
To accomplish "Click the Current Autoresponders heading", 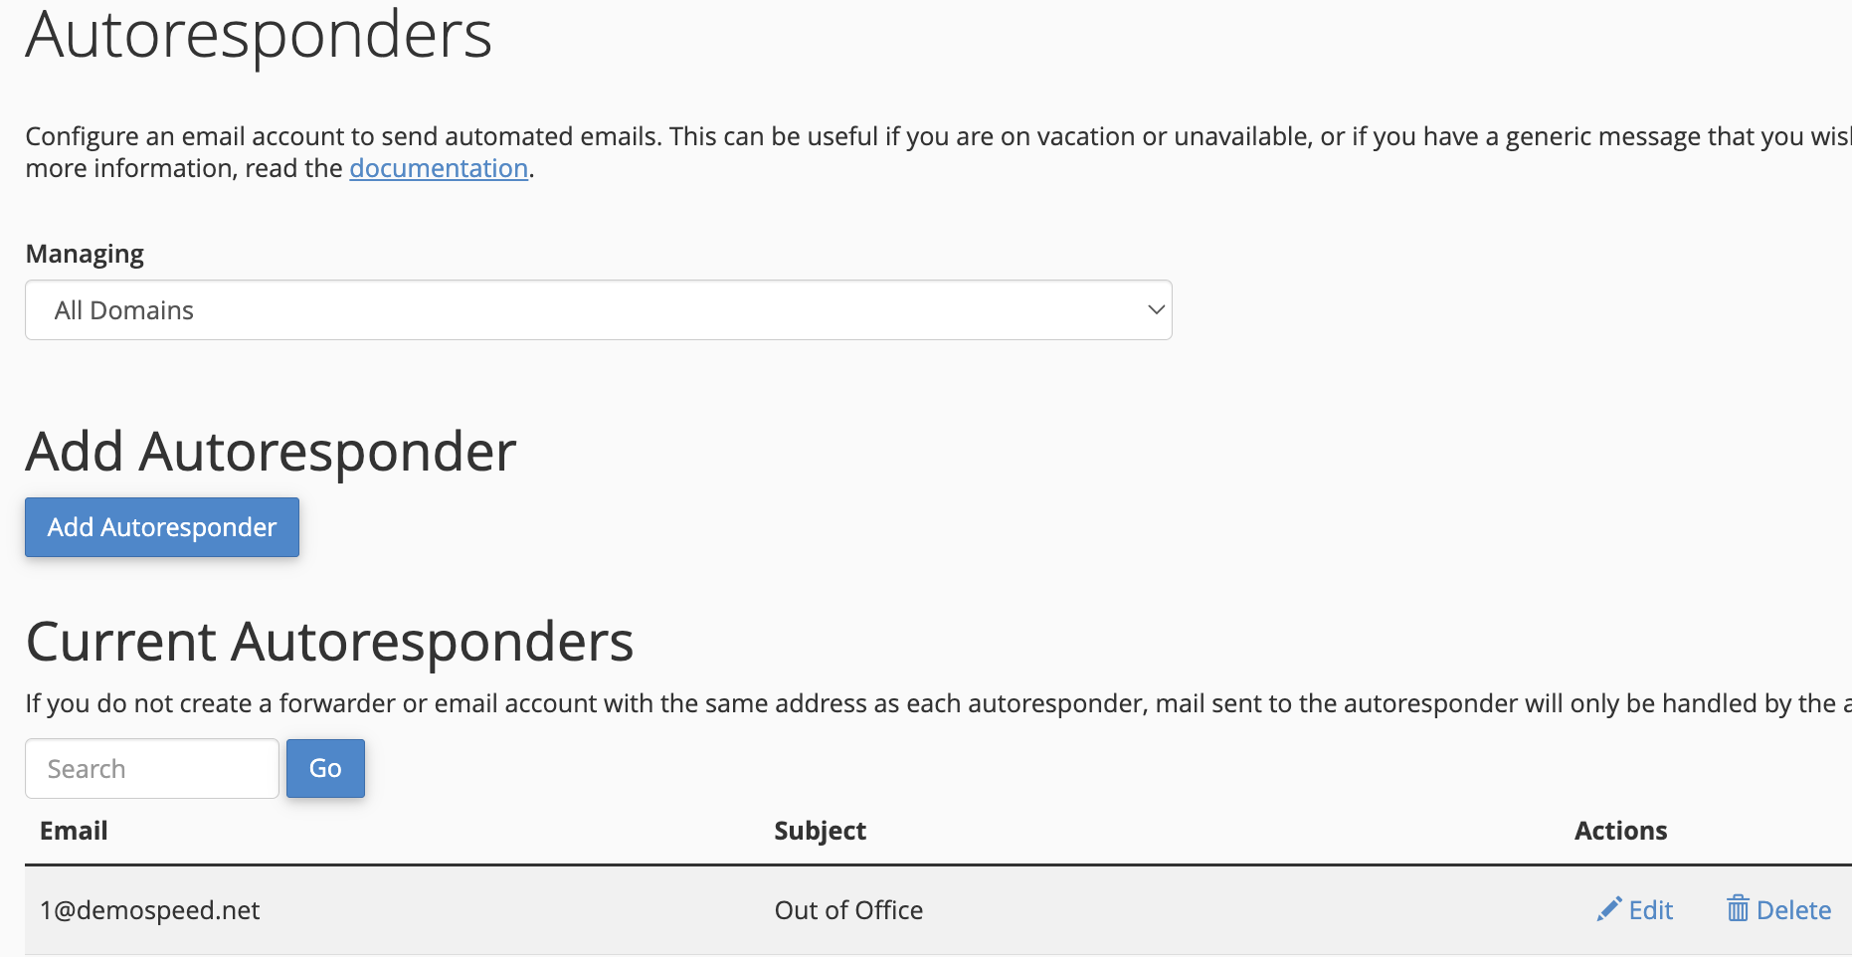I will (329, 642).
